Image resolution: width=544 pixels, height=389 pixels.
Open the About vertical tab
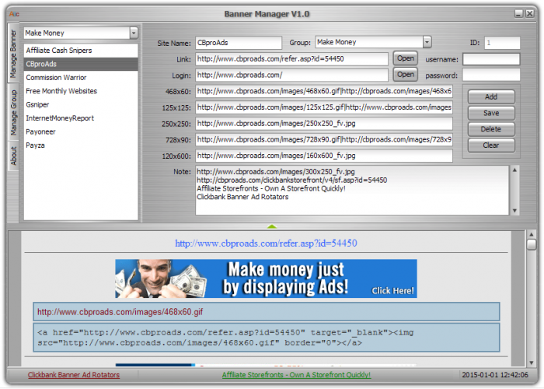pos(13,156)
